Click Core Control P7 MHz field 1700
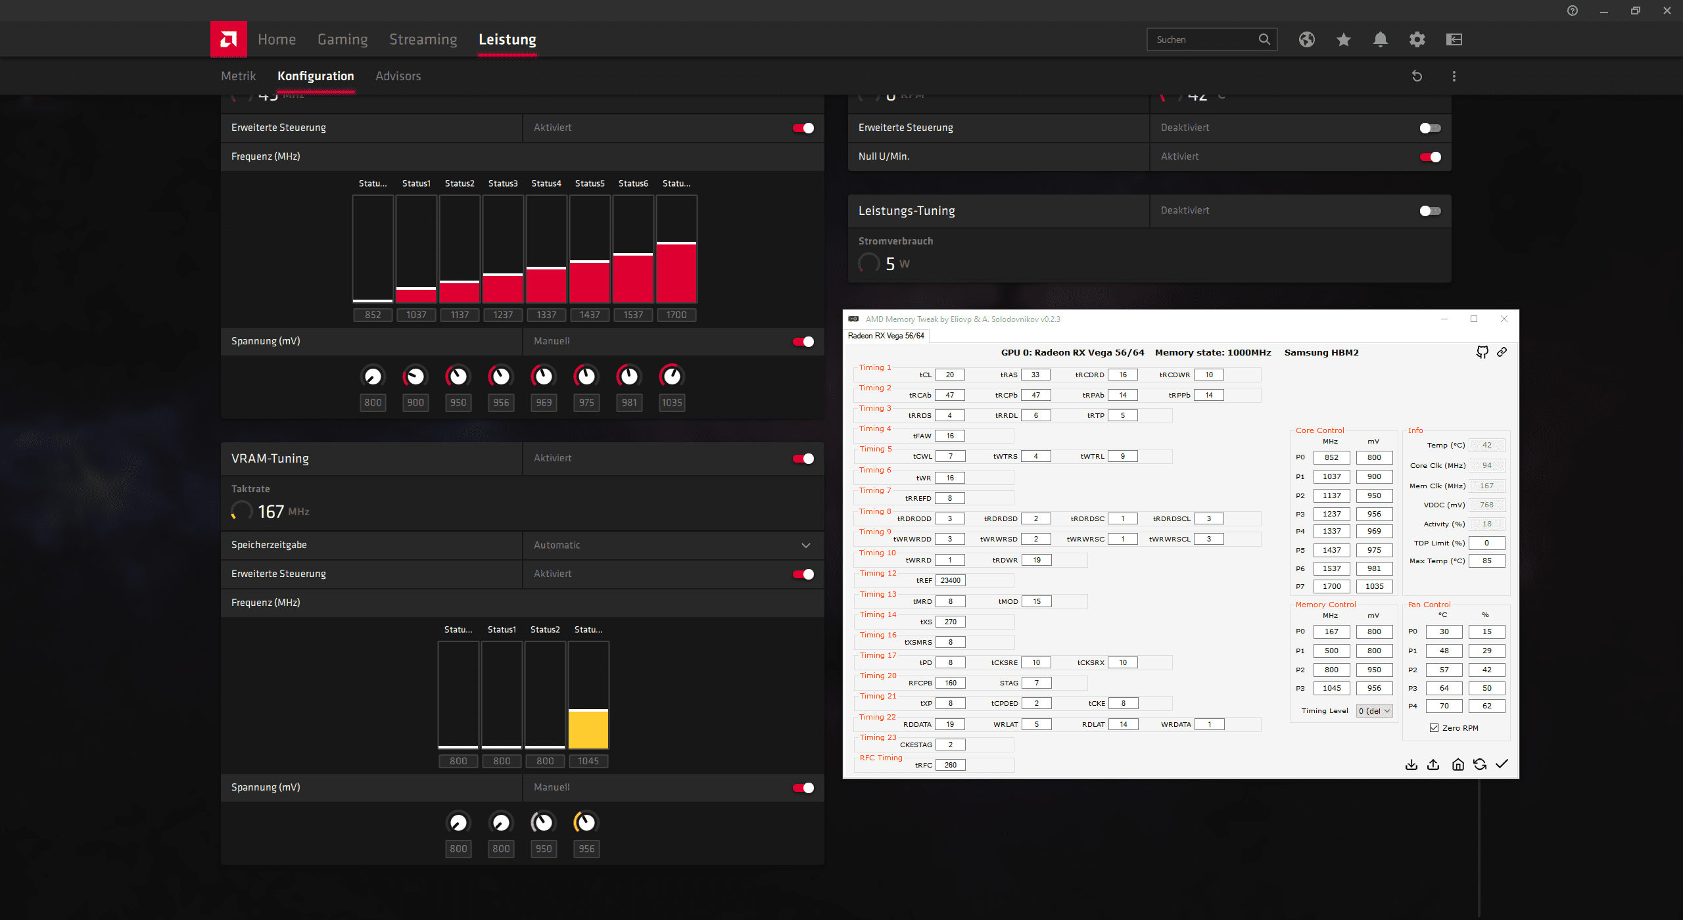Screen dimensions: 1683x920 (x=1331, y=586)
